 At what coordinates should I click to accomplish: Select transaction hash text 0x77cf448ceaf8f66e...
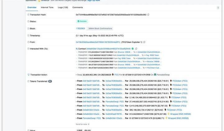click(111, 15)
